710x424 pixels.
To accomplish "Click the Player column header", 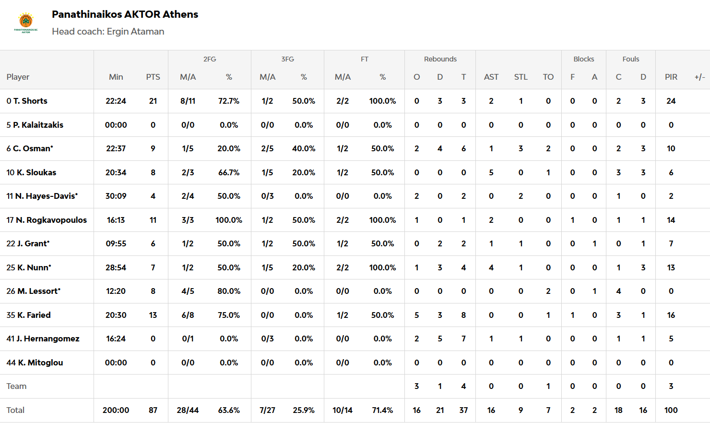I will (18, 77).
